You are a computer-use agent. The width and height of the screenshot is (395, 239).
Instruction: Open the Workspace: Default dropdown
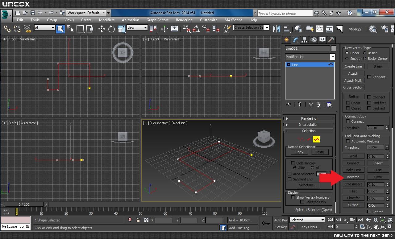(86, 13)
